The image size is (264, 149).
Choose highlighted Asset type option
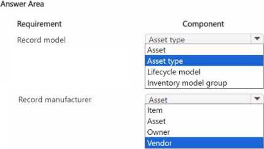tap(204, 61)
